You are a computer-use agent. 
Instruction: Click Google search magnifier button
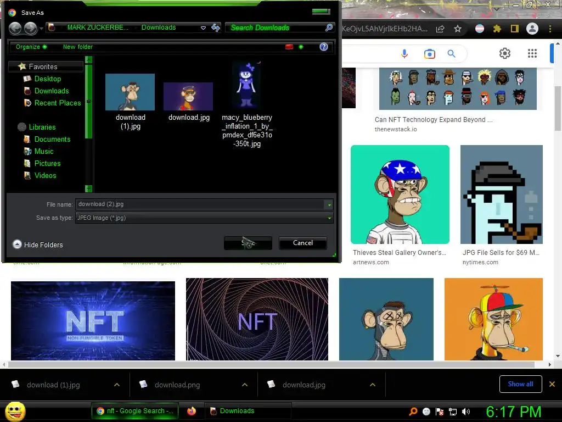pos(451,54)
